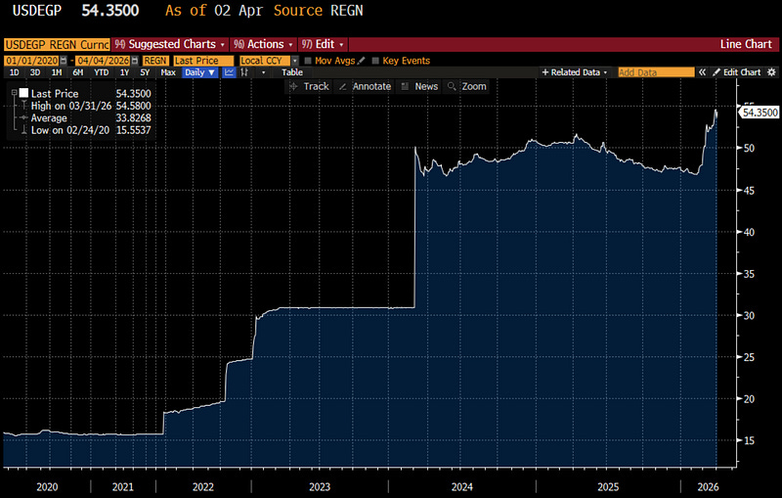The width and height of the screenshot is (782, 498).
Task: Open the Actions dropdown menu
Action: point(263,44)
